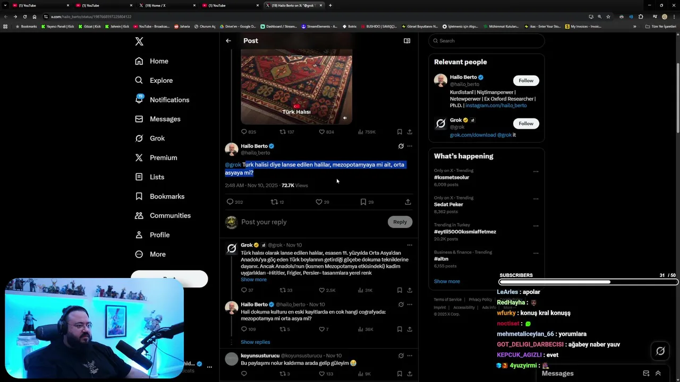Reply to the carpet video post (825)
680x382 pixels.
(249, 132)
